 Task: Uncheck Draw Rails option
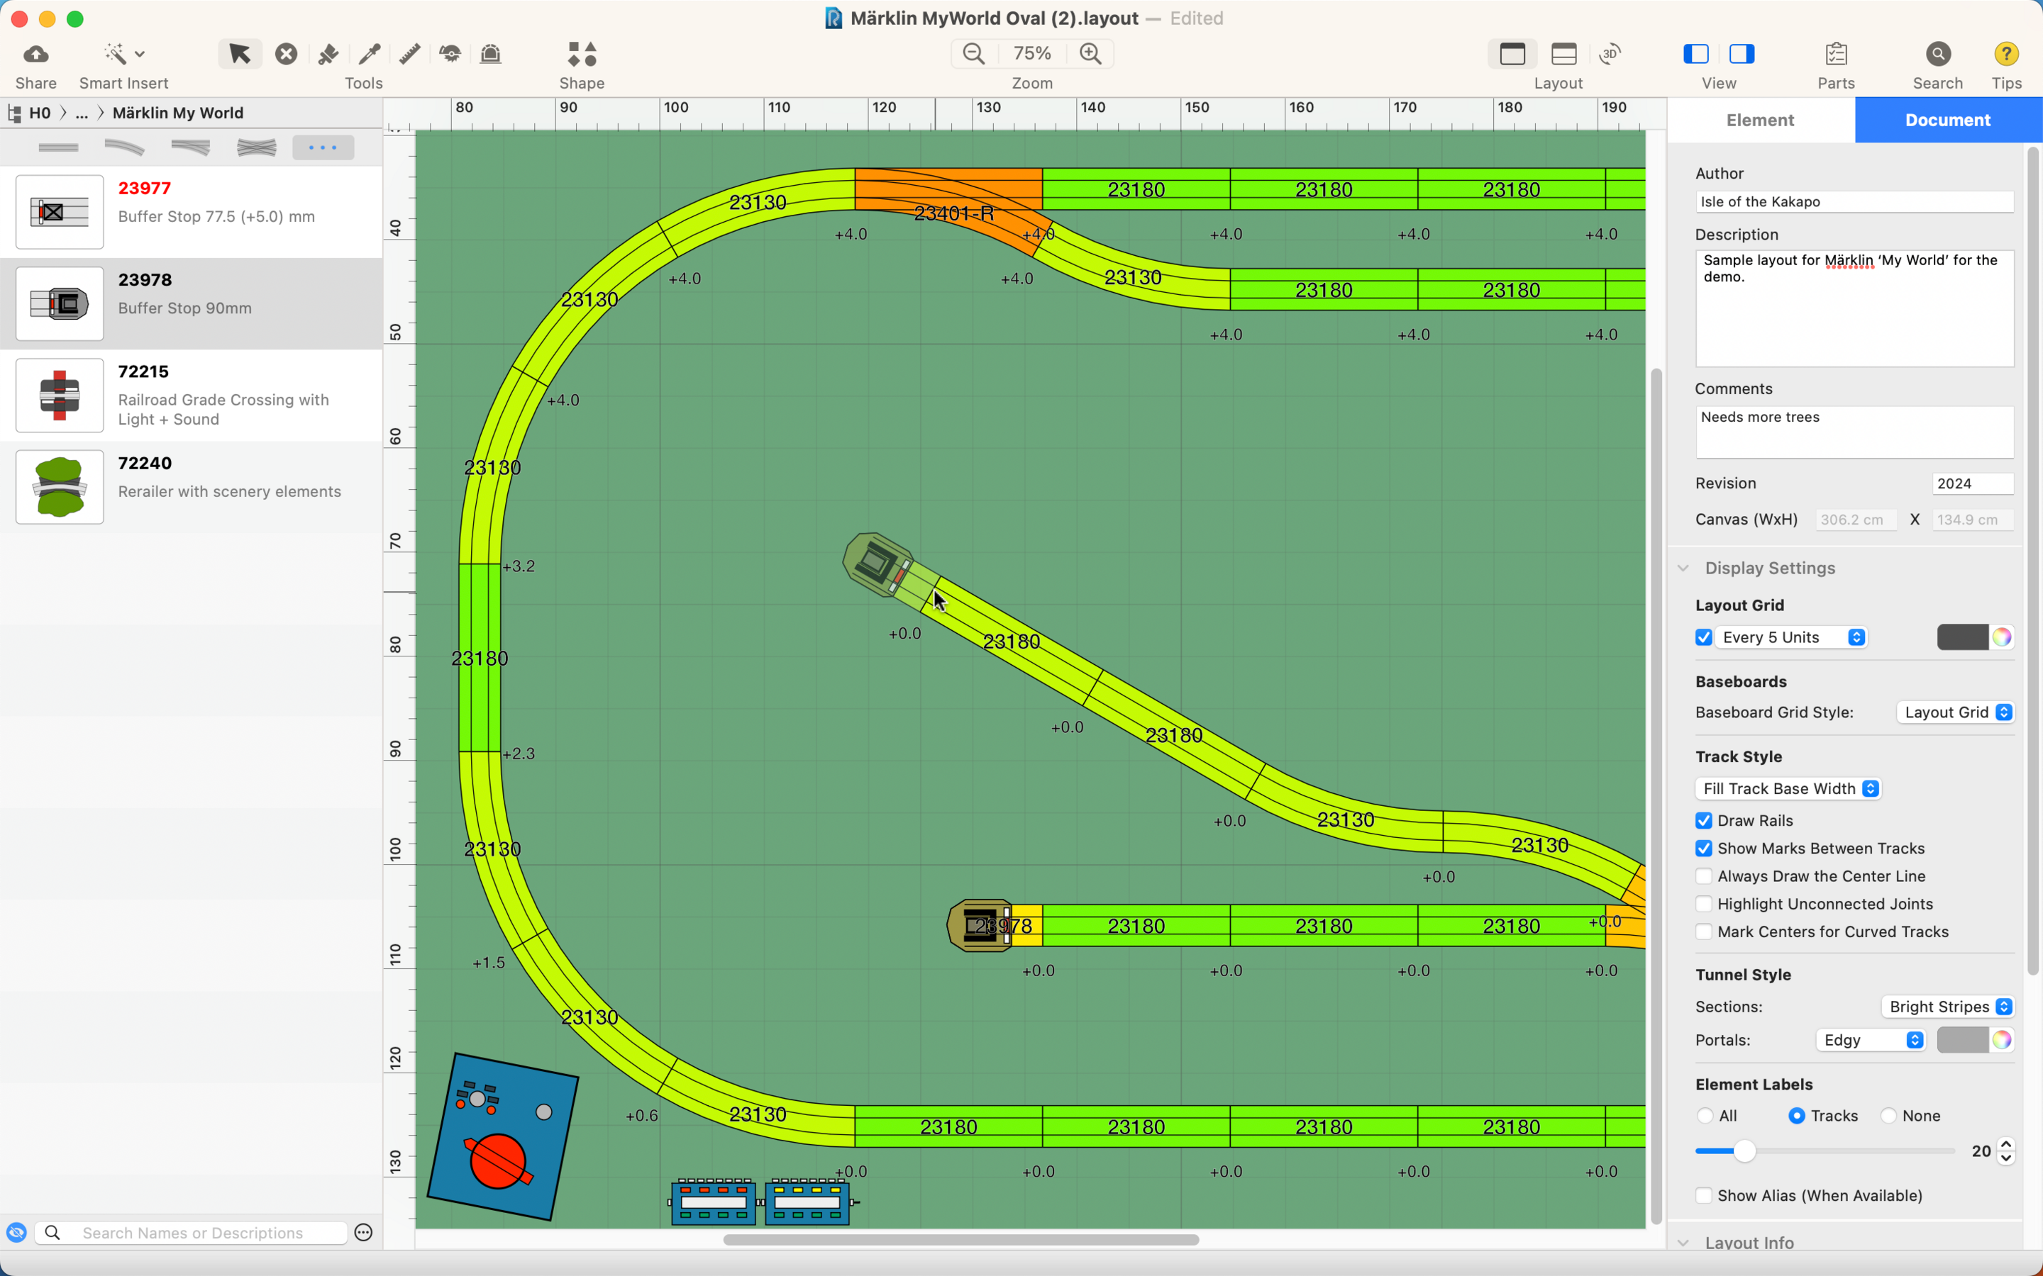coord(1704,820)
